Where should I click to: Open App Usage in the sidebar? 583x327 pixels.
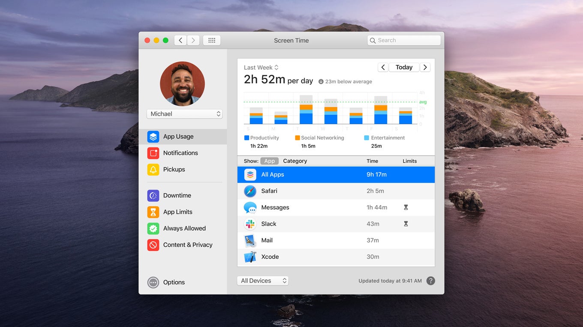tap(178, 137)
